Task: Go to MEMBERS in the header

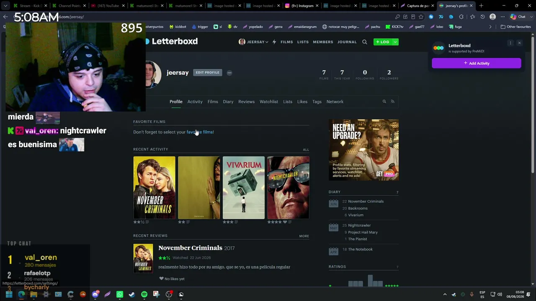Action: 323,42
